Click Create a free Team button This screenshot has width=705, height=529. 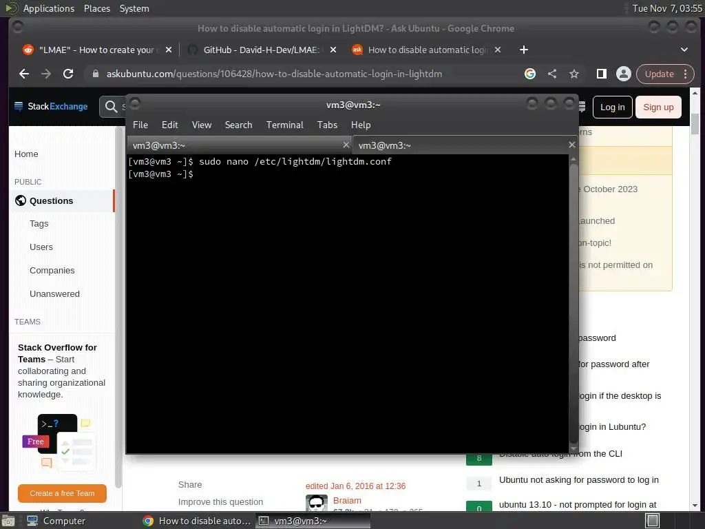[62, 493]
